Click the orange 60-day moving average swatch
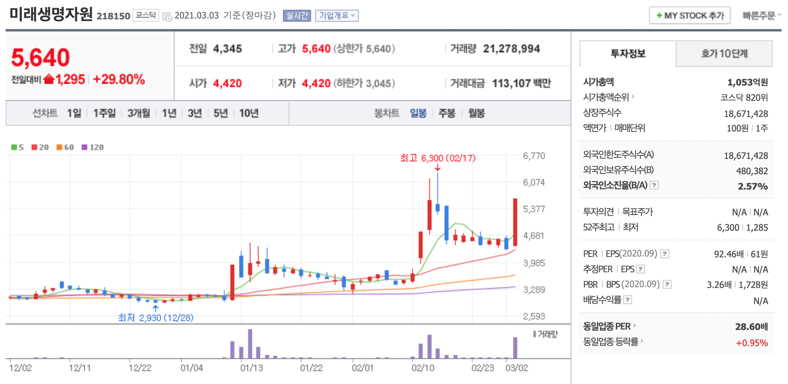Viewport: 788px width, 384px height. tap(59, 147)
